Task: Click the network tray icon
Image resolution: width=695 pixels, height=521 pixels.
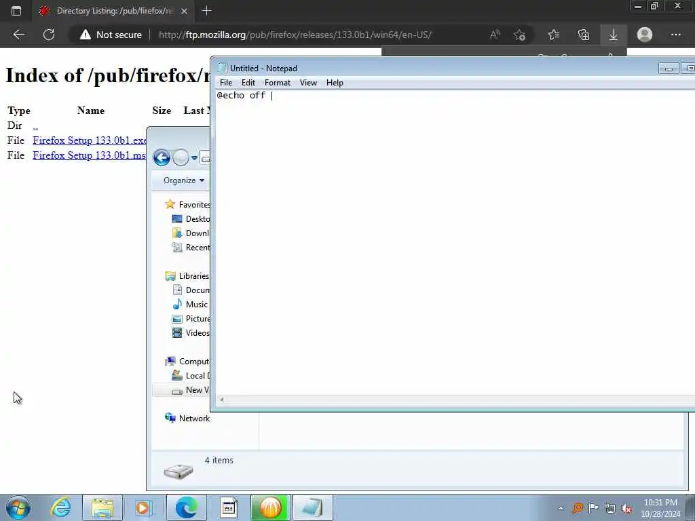Action: click(610, 508)
